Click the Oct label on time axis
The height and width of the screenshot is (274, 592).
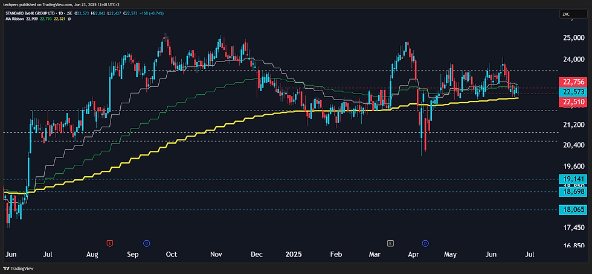[172, 254]
